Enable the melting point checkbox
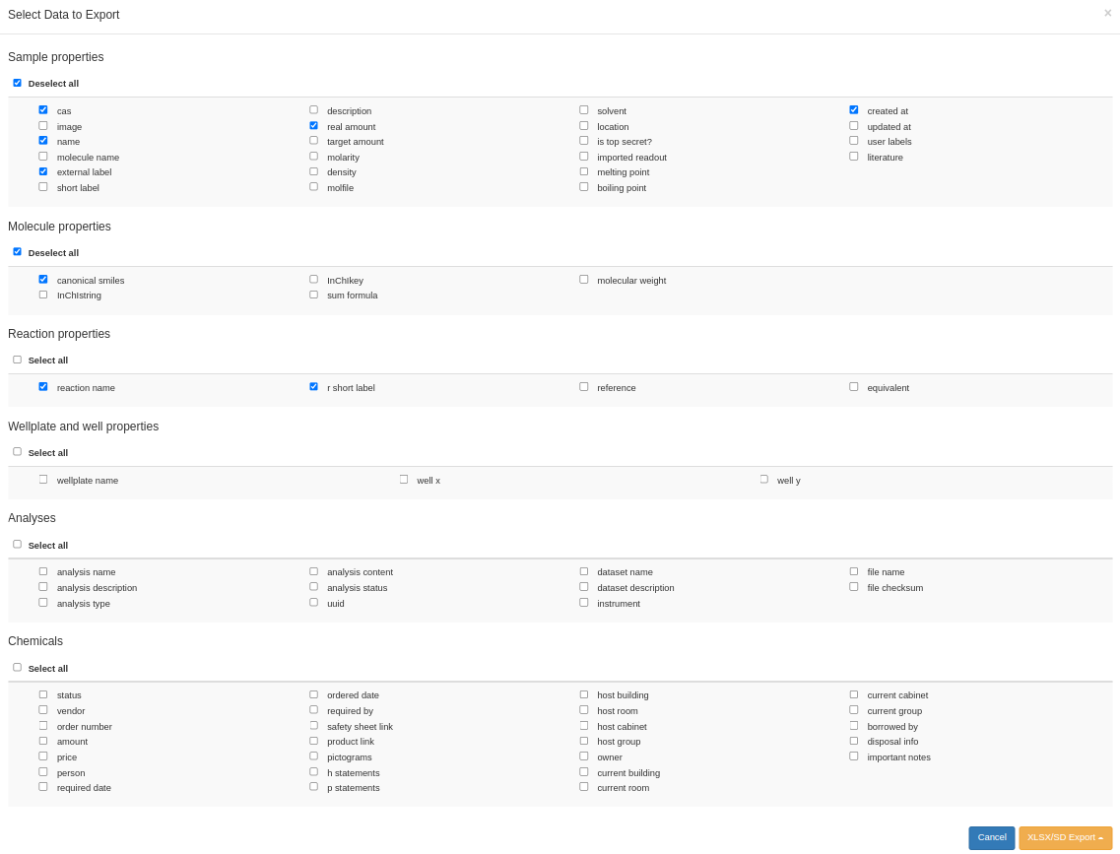 (x=583, y=170)
